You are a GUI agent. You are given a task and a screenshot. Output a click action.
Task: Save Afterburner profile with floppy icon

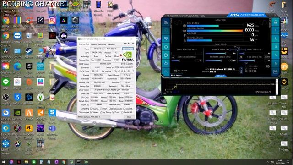click(276, 71)
